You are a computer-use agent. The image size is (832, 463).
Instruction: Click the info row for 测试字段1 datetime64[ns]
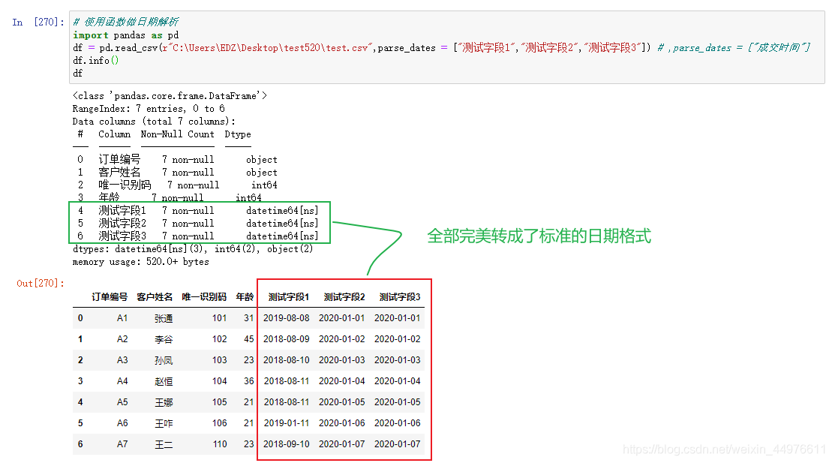pyautogui.click(x=198, y=211)
